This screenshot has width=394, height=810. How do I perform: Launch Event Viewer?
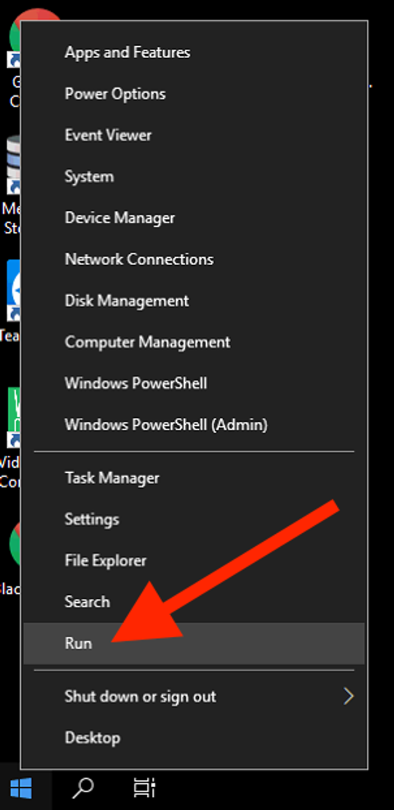tap(108, 135)
